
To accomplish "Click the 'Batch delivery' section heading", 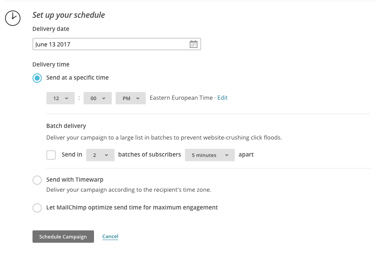I will pos(66,126).
